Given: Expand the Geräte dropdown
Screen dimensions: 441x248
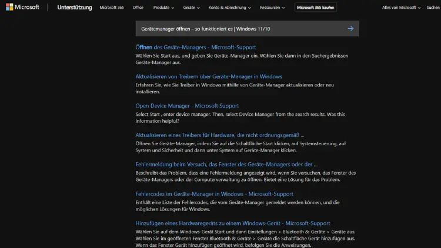Looking at the screenshot, I should (191, 8).
